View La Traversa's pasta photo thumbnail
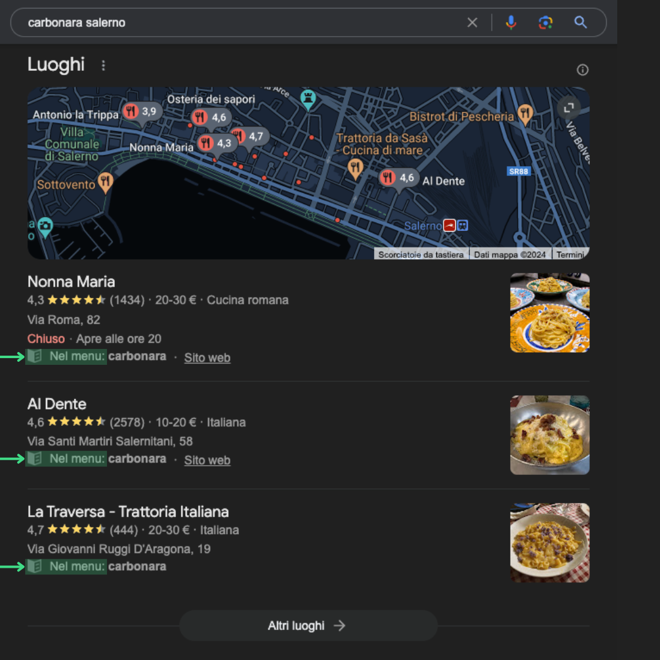The image size is (660, 660). coord(550,543)
